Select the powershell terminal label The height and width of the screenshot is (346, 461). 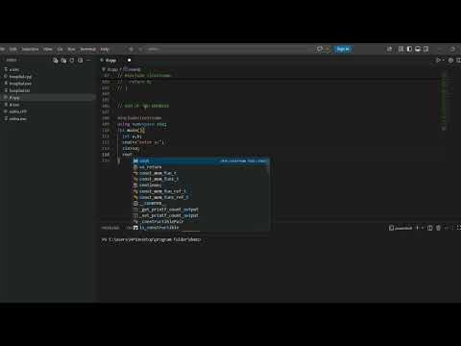coord(400,228)
